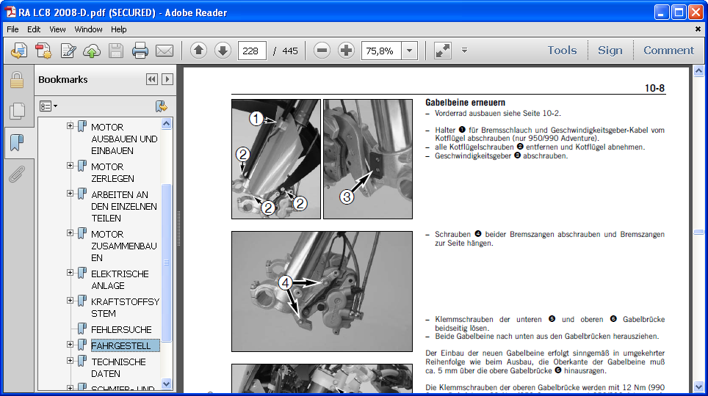Open the Tools pane
The image size is (708, 396).
click(x=562, y=51)
